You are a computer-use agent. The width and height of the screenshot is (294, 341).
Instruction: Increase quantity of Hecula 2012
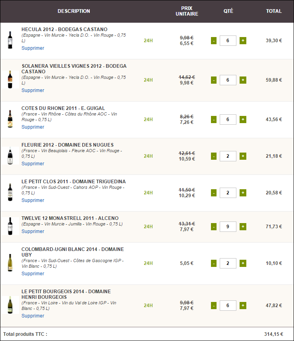[243, 41]
